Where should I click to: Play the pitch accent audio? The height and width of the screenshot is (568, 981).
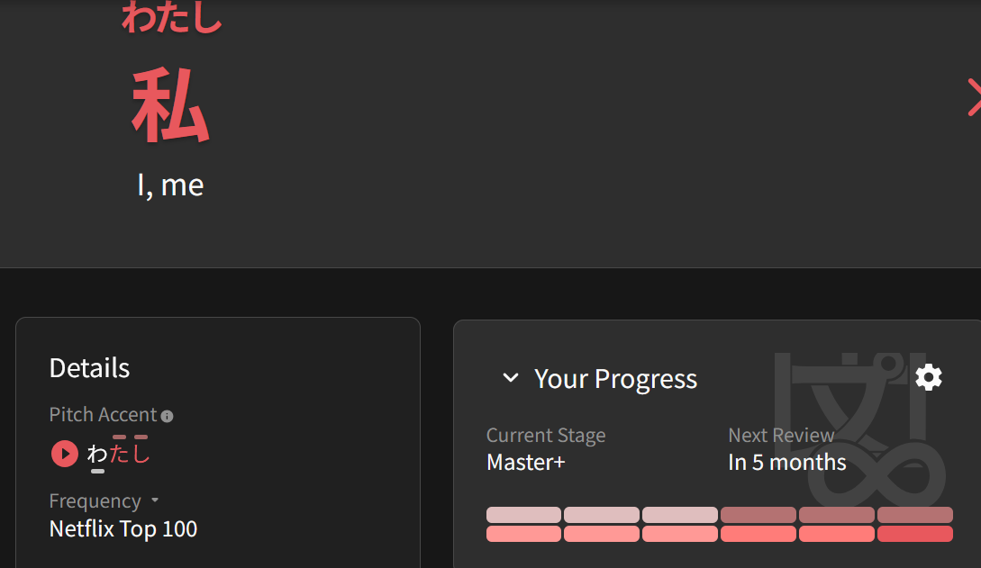(x=64, y=454)
